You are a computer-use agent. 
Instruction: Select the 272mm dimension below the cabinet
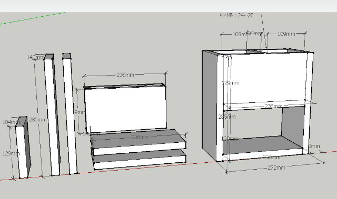coord(276,167)
